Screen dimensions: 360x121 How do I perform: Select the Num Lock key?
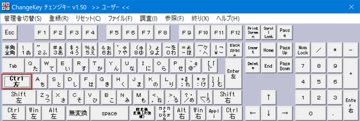tap(303, 50)
